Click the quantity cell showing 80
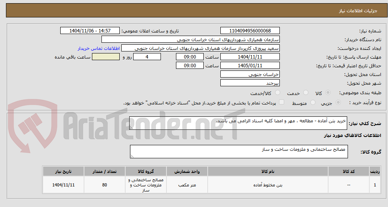 point(105,185)
